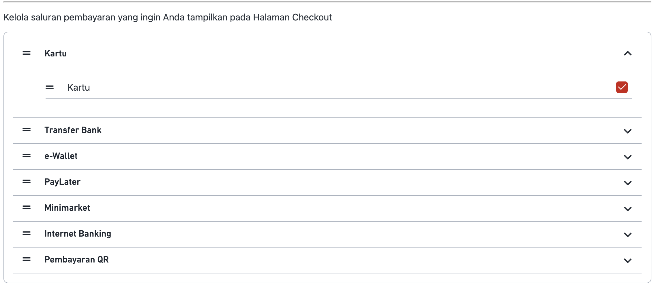Click the Transfer Bank category label
The height and width of the screenshot is (293, 656).
click(x=73, y=130)
